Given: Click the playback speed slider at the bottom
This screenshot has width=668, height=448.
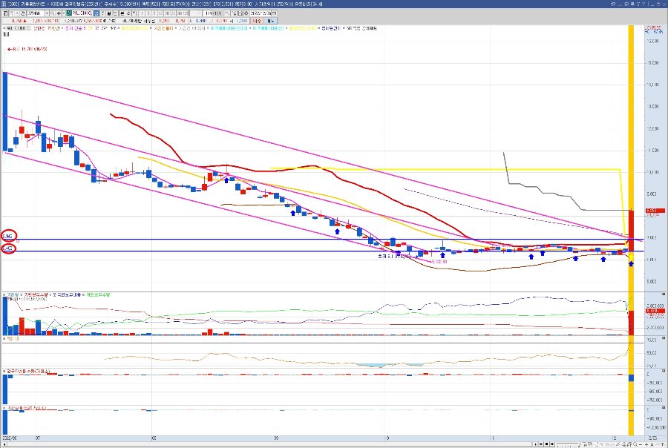Looking at the screenshot, I should click(569, 444).
